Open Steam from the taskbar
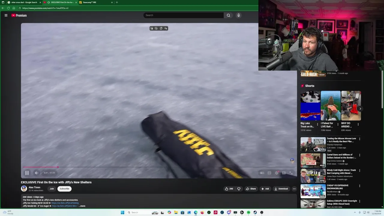The height and width of the screenshot is (216, 384). coord(255,212)
